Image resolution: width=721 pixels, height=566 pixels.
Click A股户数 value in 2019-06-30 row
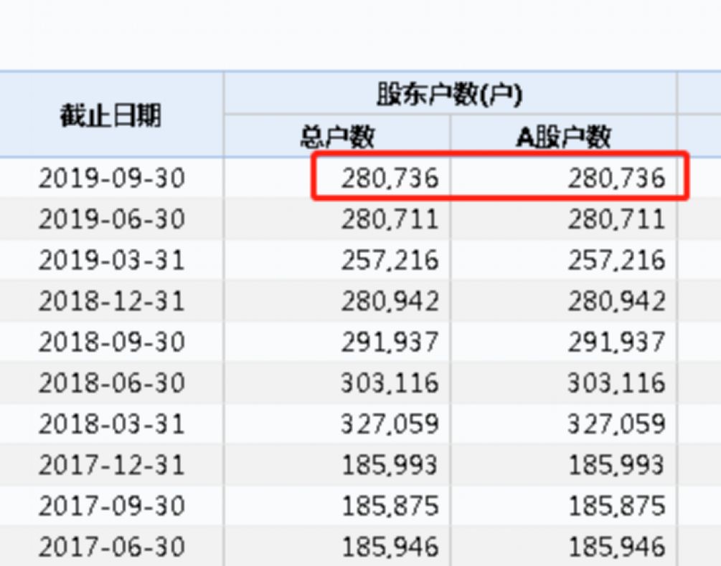(617, 219)
